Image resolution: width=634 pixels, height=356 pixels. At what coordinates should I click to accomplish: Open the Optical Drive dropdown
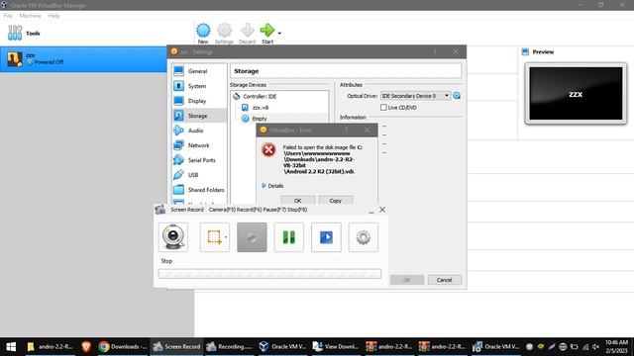[x=415, y=96]
